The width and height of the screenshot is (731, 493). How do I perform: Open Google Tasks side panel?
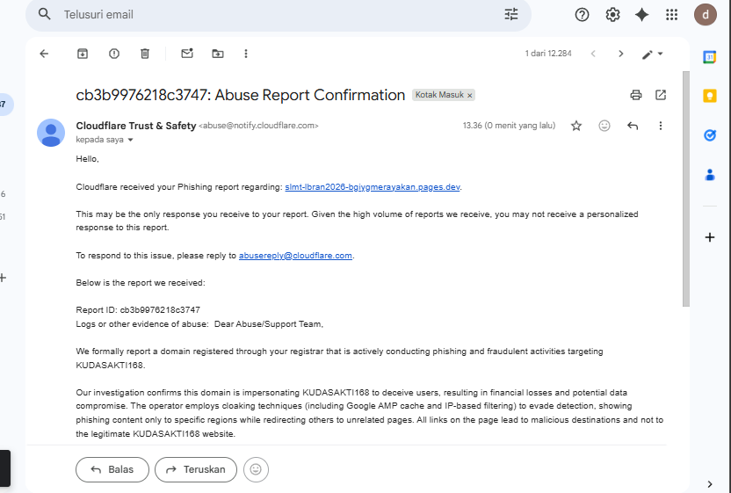pyautogui.click(x=710, y=135)
